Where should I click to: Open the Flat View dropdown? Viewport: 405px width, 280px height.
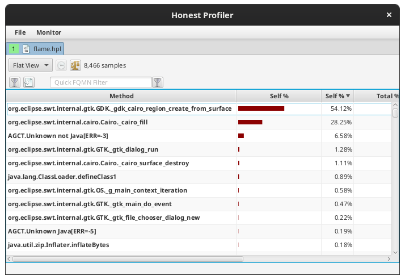point(31,65)
